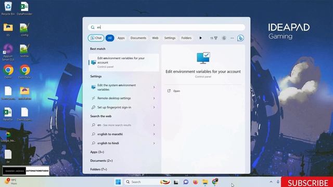
Task: Open 'Set up fingerprint sign-in' result
Action: (x=120, y=108)
